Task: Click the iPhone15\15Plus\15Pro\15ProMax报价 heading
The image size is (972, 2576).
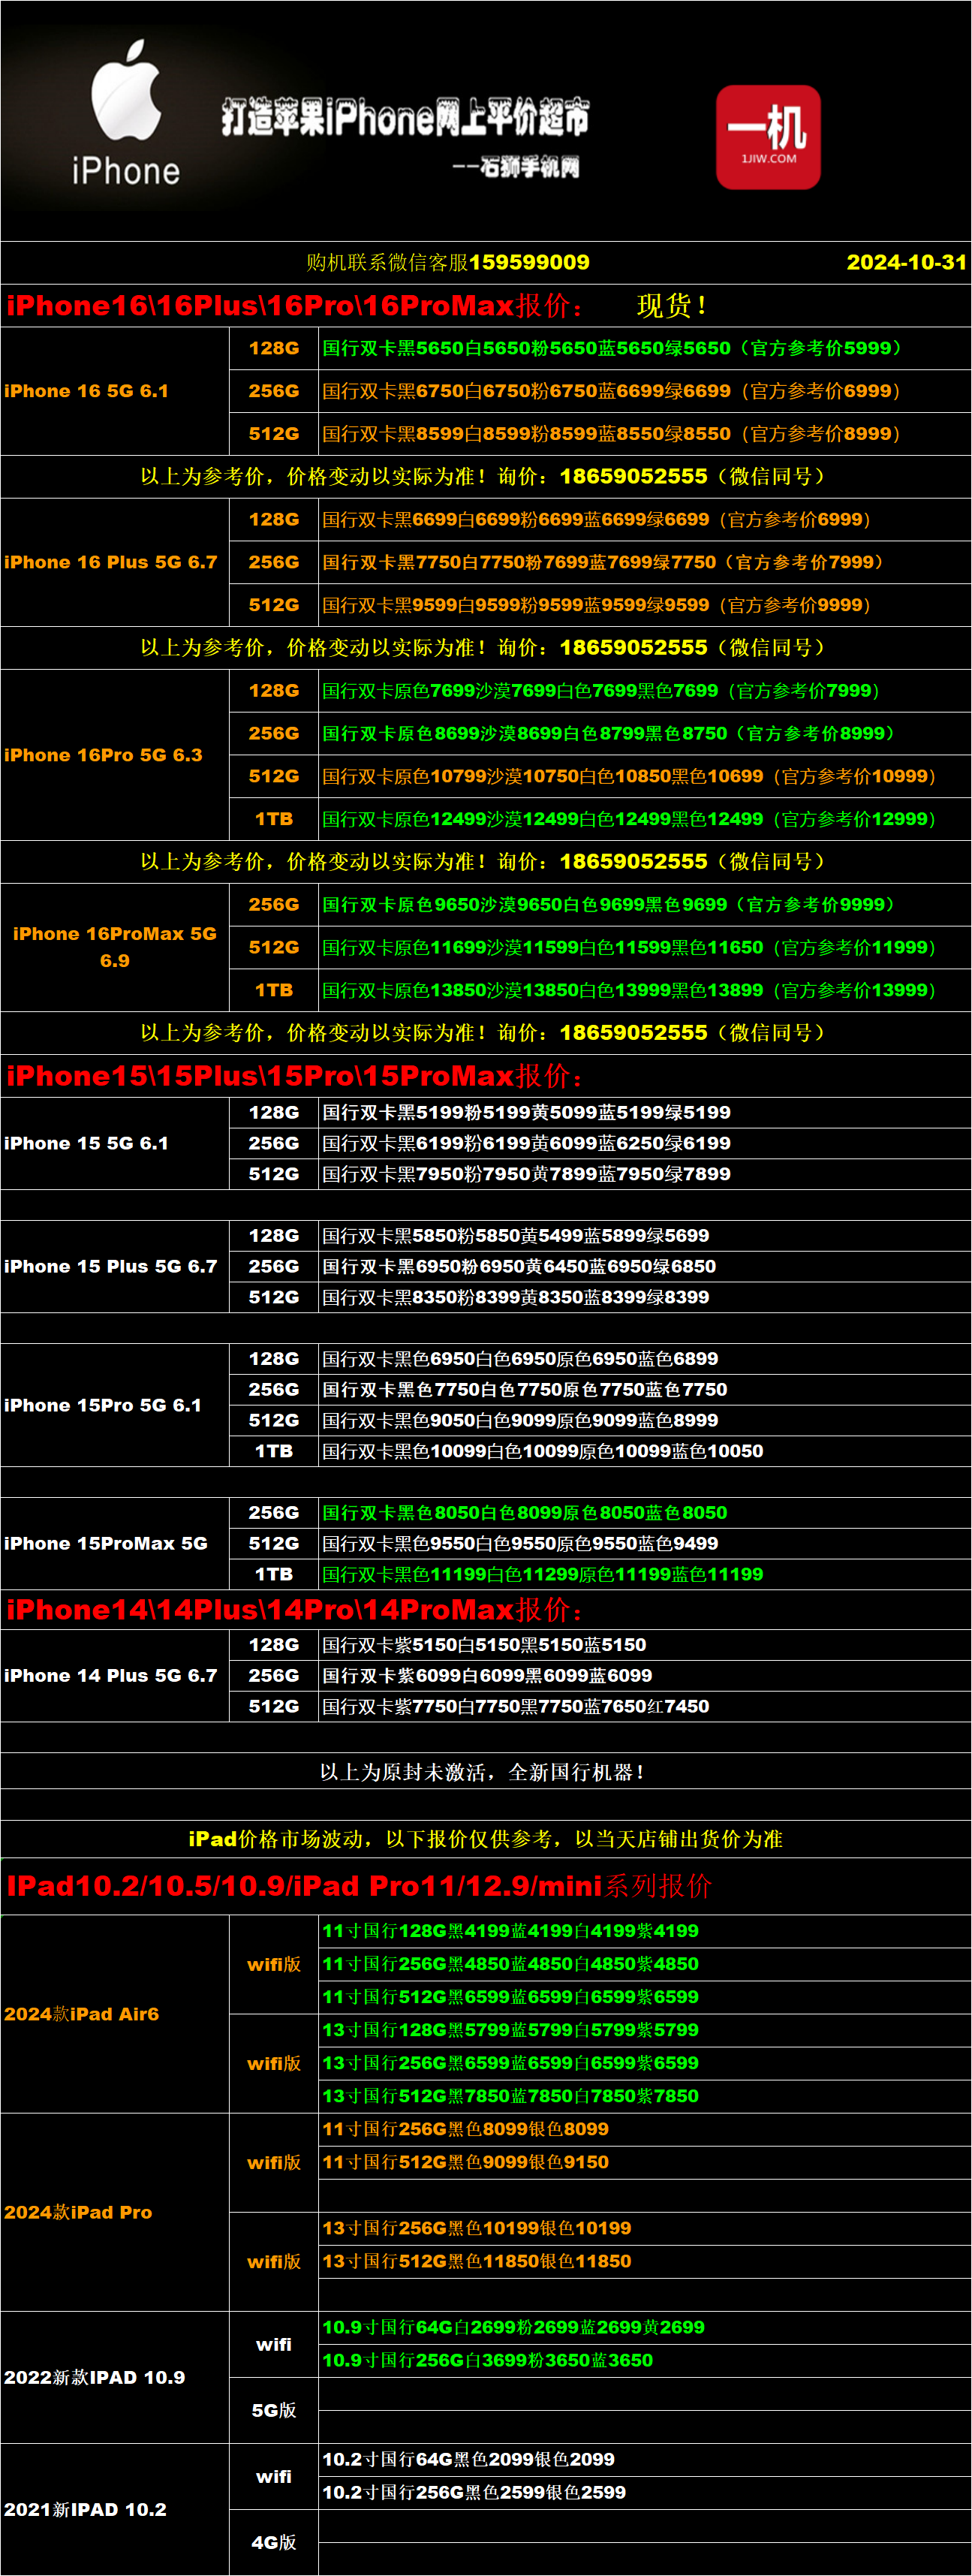Action: click(295, 1076)
